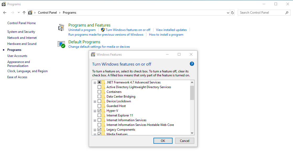Open Network and Internet category

coord(22,38)
